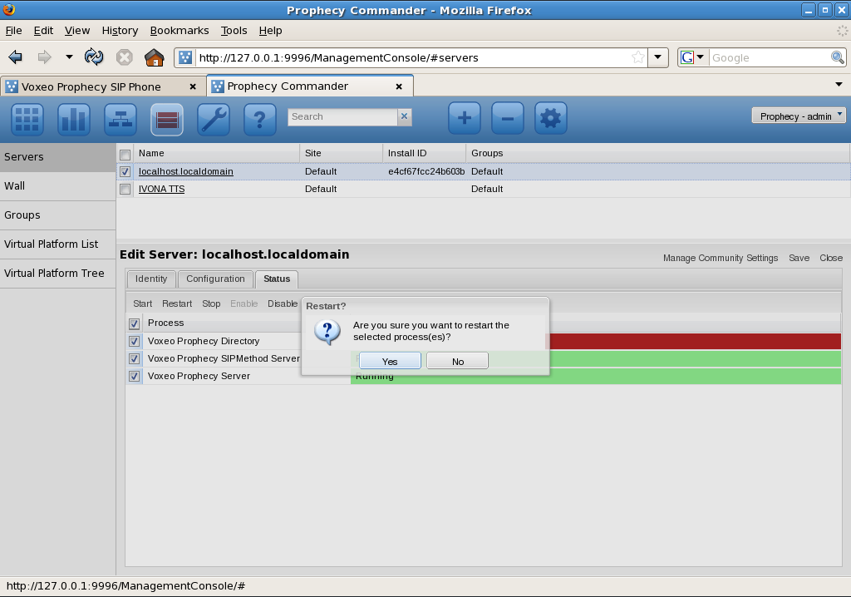Open the question mark help icon
Image resolution: width=851 pixels, height=597 pixels.
point(260,118)
